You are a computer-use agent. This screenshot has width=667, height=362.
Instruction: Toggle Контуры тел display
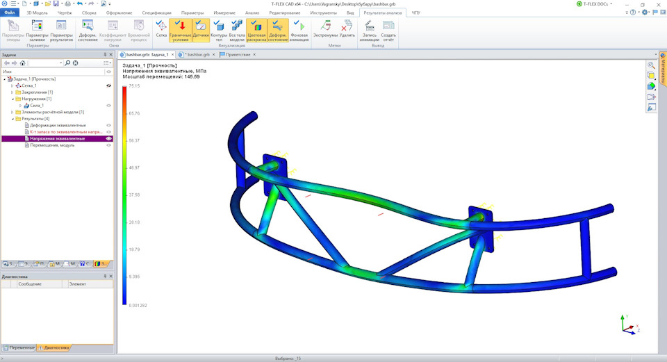(x=219, y=31)
